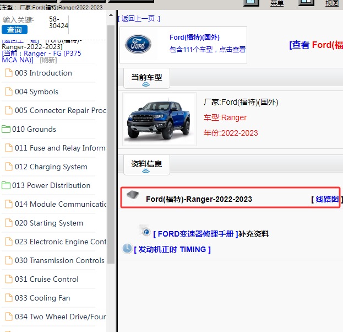The width and height of the screenshot is (343, 332).
Task: Open the 发动机正时 TIMING link
Action: coord(172,249)
